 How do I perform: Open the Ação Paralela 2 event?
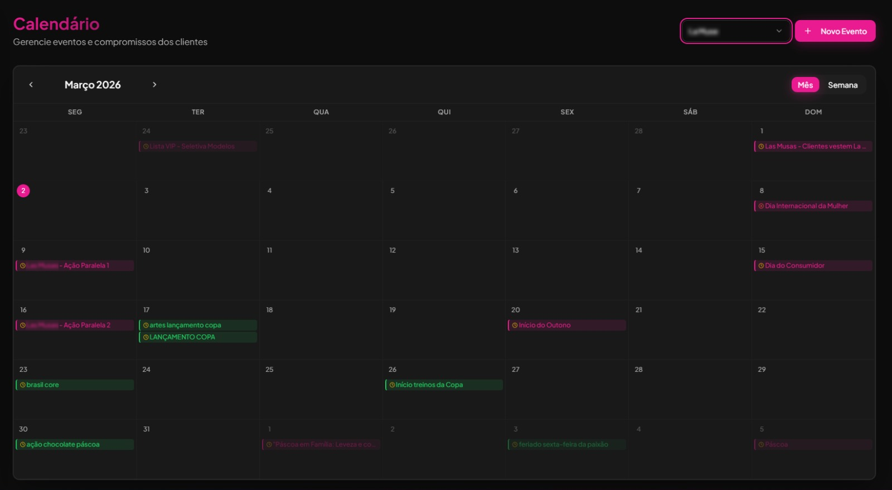[75, 325]
